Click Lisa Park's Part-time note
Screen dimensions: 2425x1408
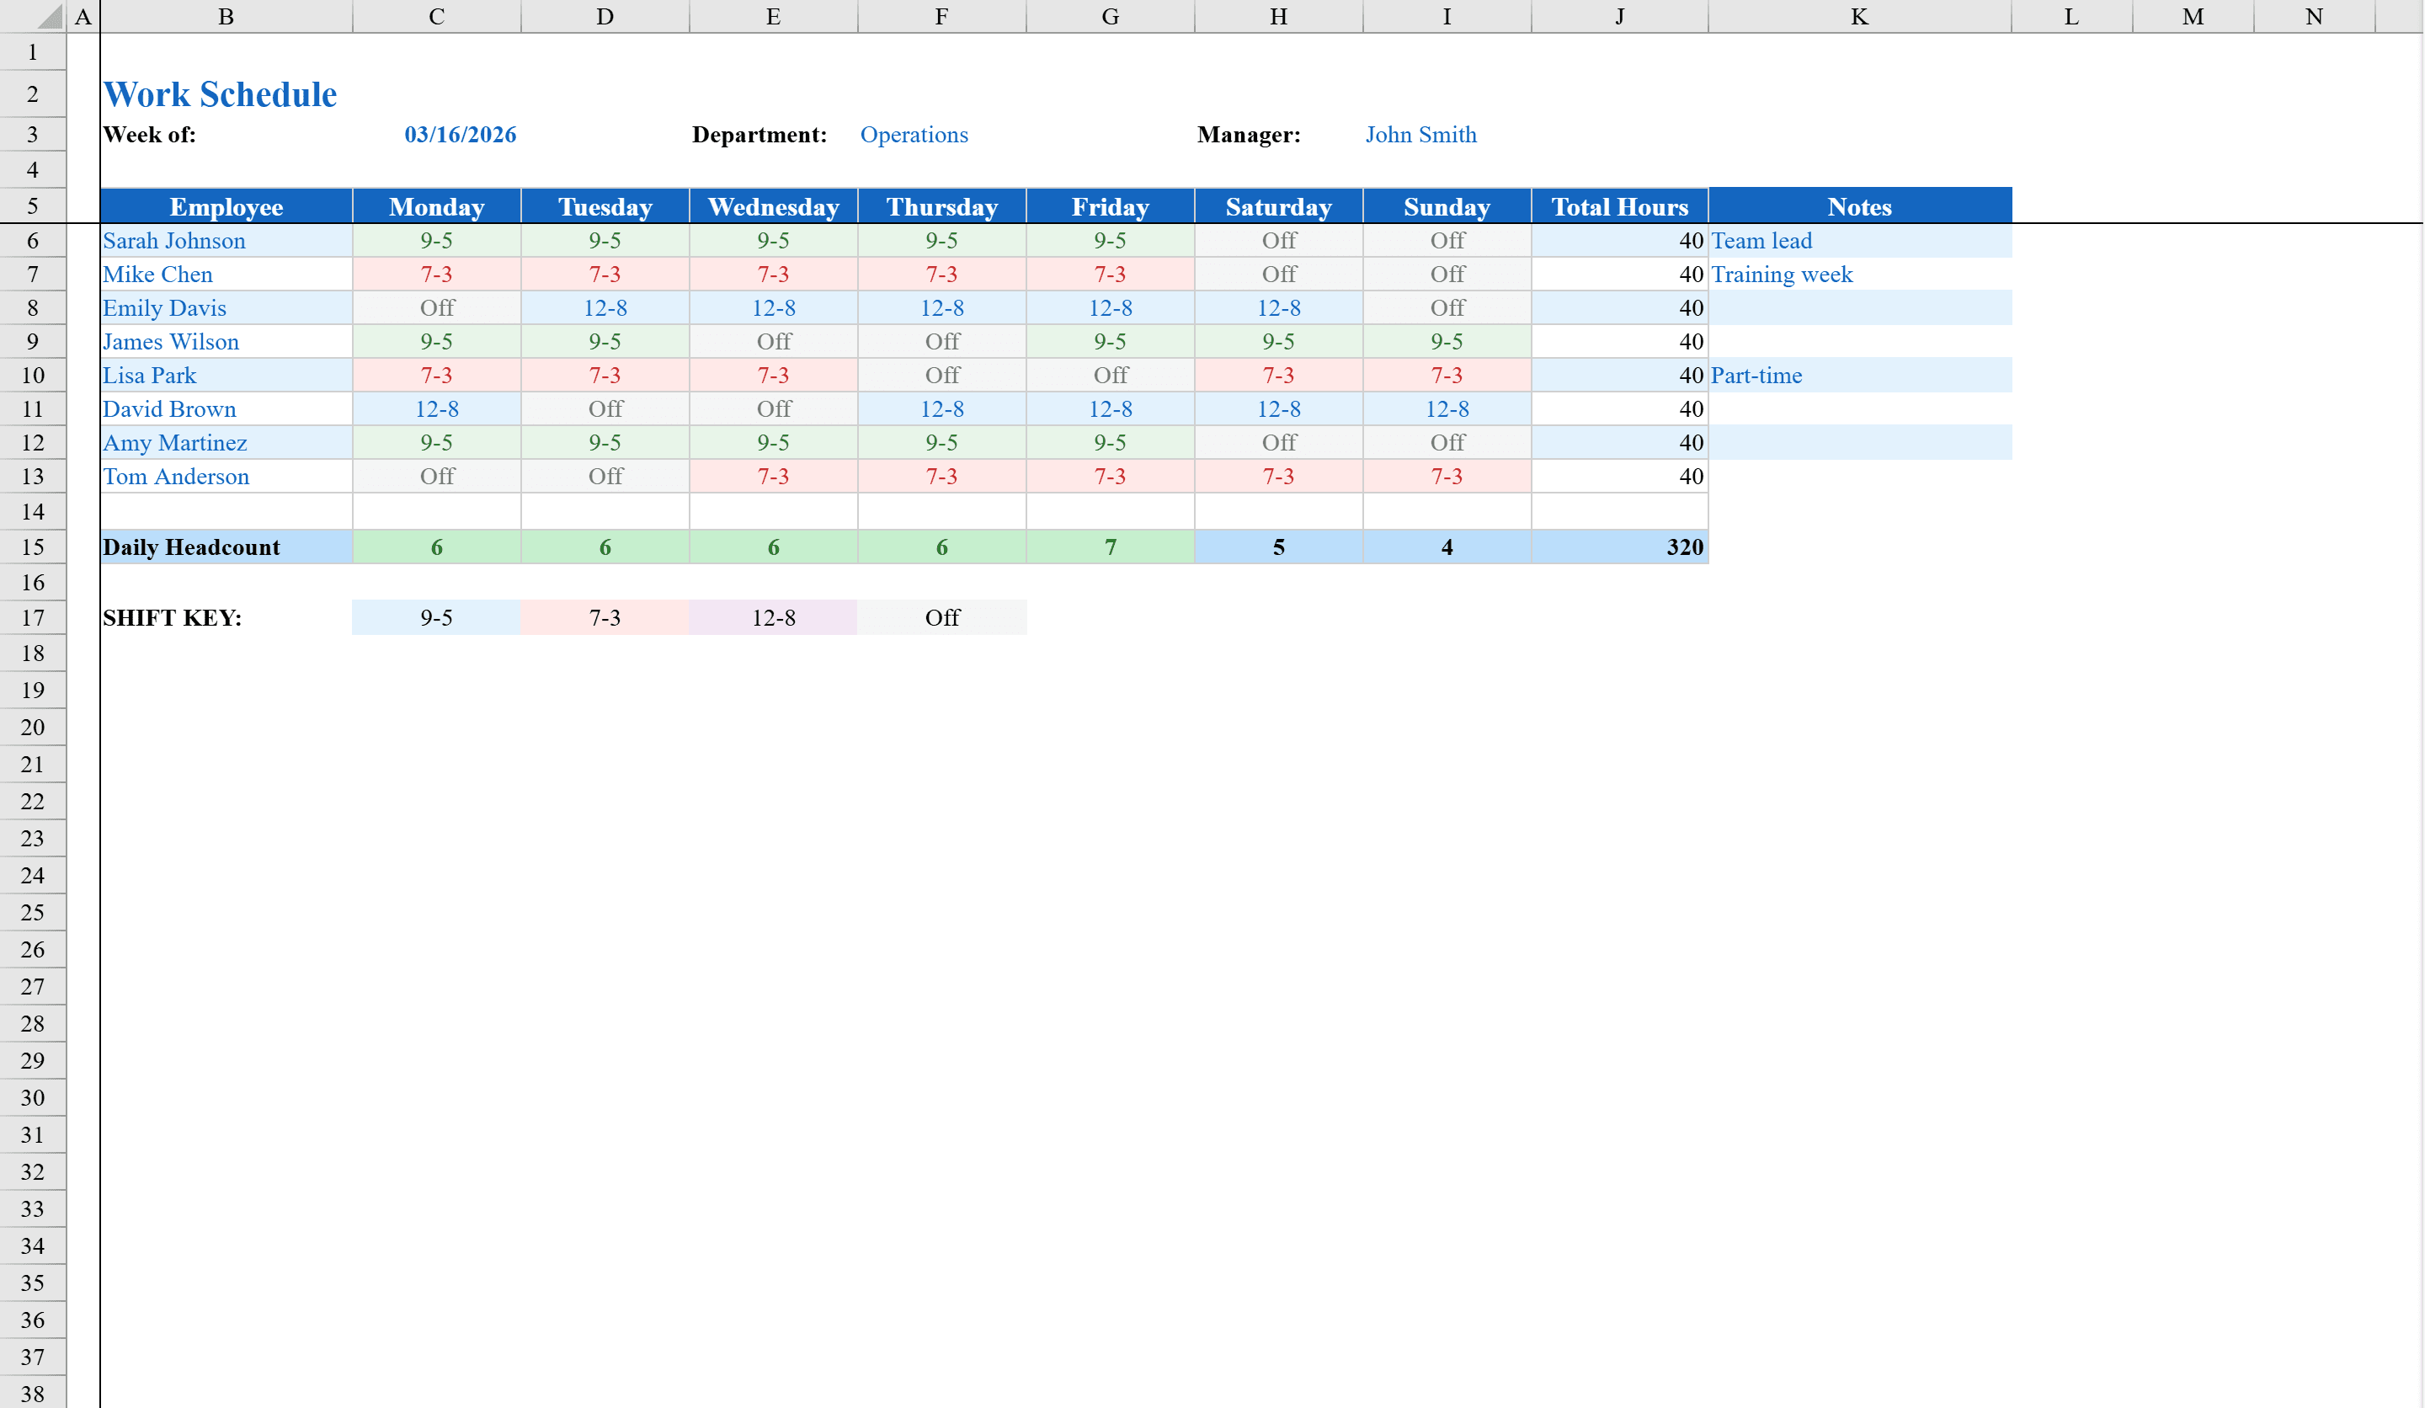click(1756, 376)
